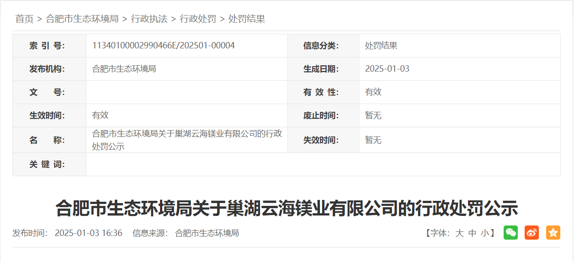The image size is (574, 262).
Task: Open the 行政执法 breadcrumb link
Action: pos(149,19)
